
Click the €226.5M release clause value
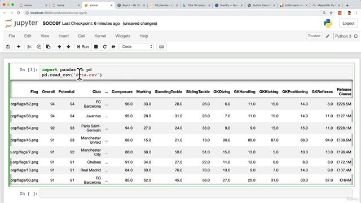tap(344, 104)
